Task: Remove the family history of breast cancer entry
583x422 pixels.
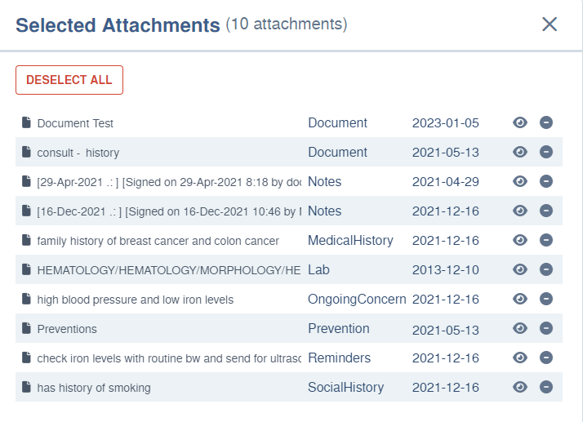Action: click(546, 240)
